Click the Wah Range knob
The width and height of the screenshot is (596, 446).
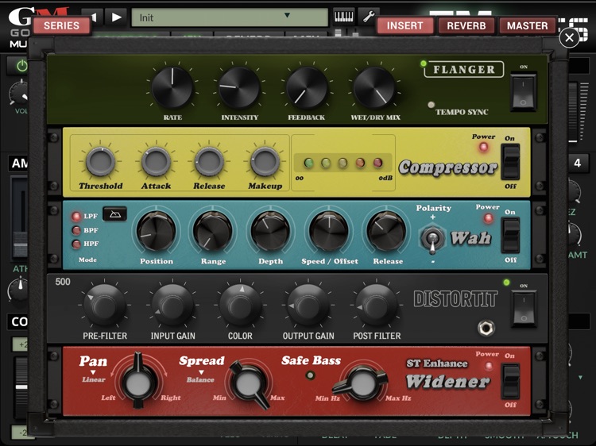point(212,231)
